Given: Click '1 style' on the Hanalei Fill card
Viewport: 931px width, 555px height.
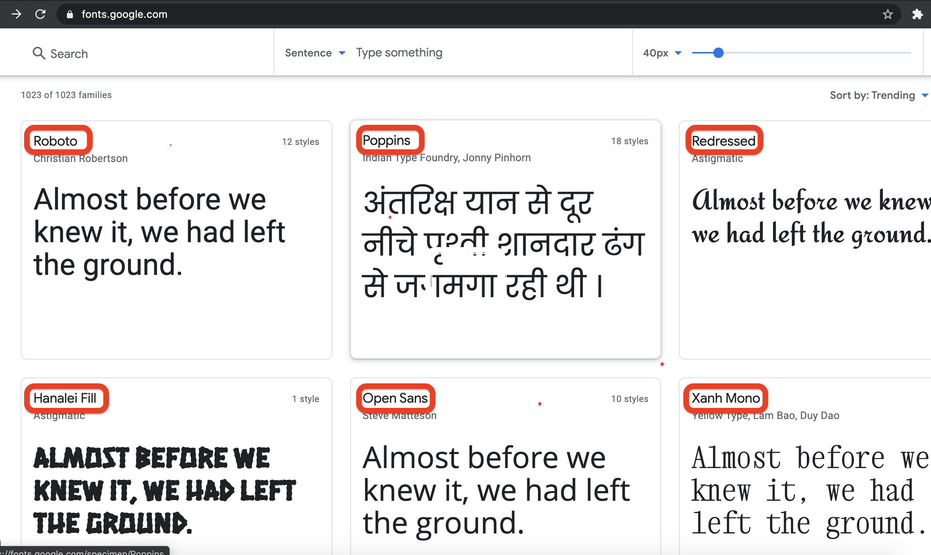Looking at the screenshot, I should [305, 399].
